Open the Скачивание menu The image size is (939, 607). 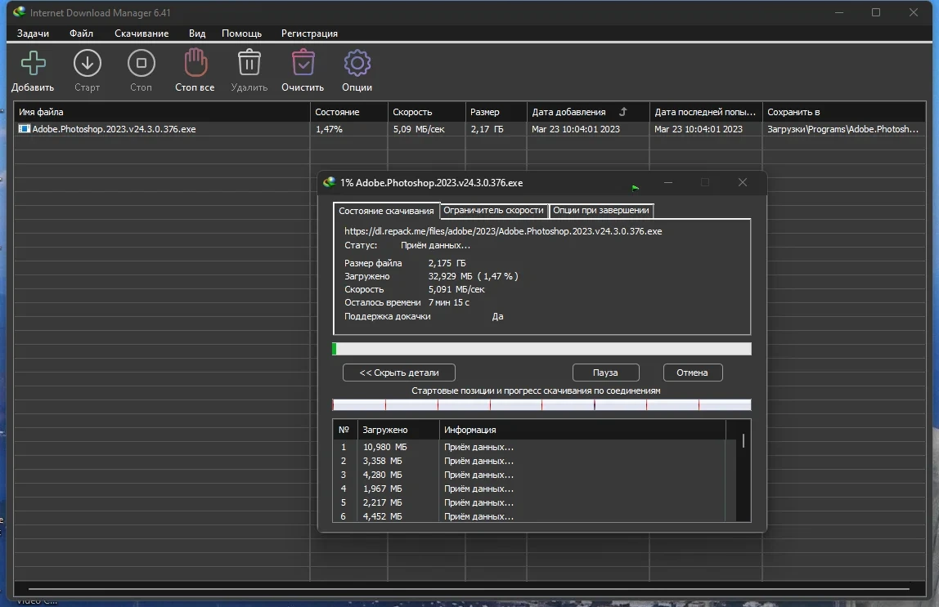coord(142,33)
